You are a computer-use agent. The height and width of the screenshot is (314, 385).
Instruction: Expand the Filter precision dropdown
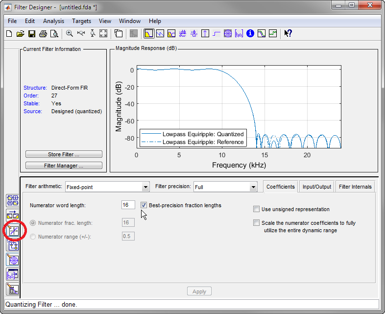253,187
